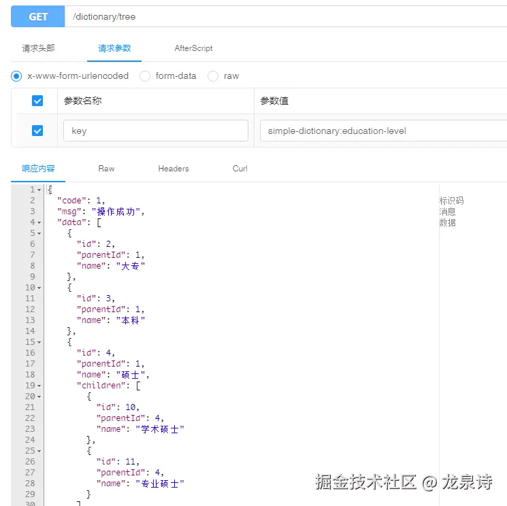Switch to the 请求参数 tab
The height and width of the screenshot is (506, 507).
pyautogui.click(x=114, y=48)
